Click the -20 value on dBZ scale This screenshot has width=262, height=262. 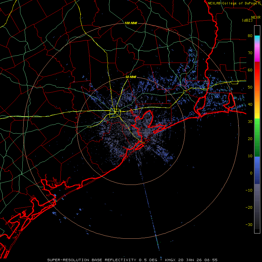(x=249, y=208)
